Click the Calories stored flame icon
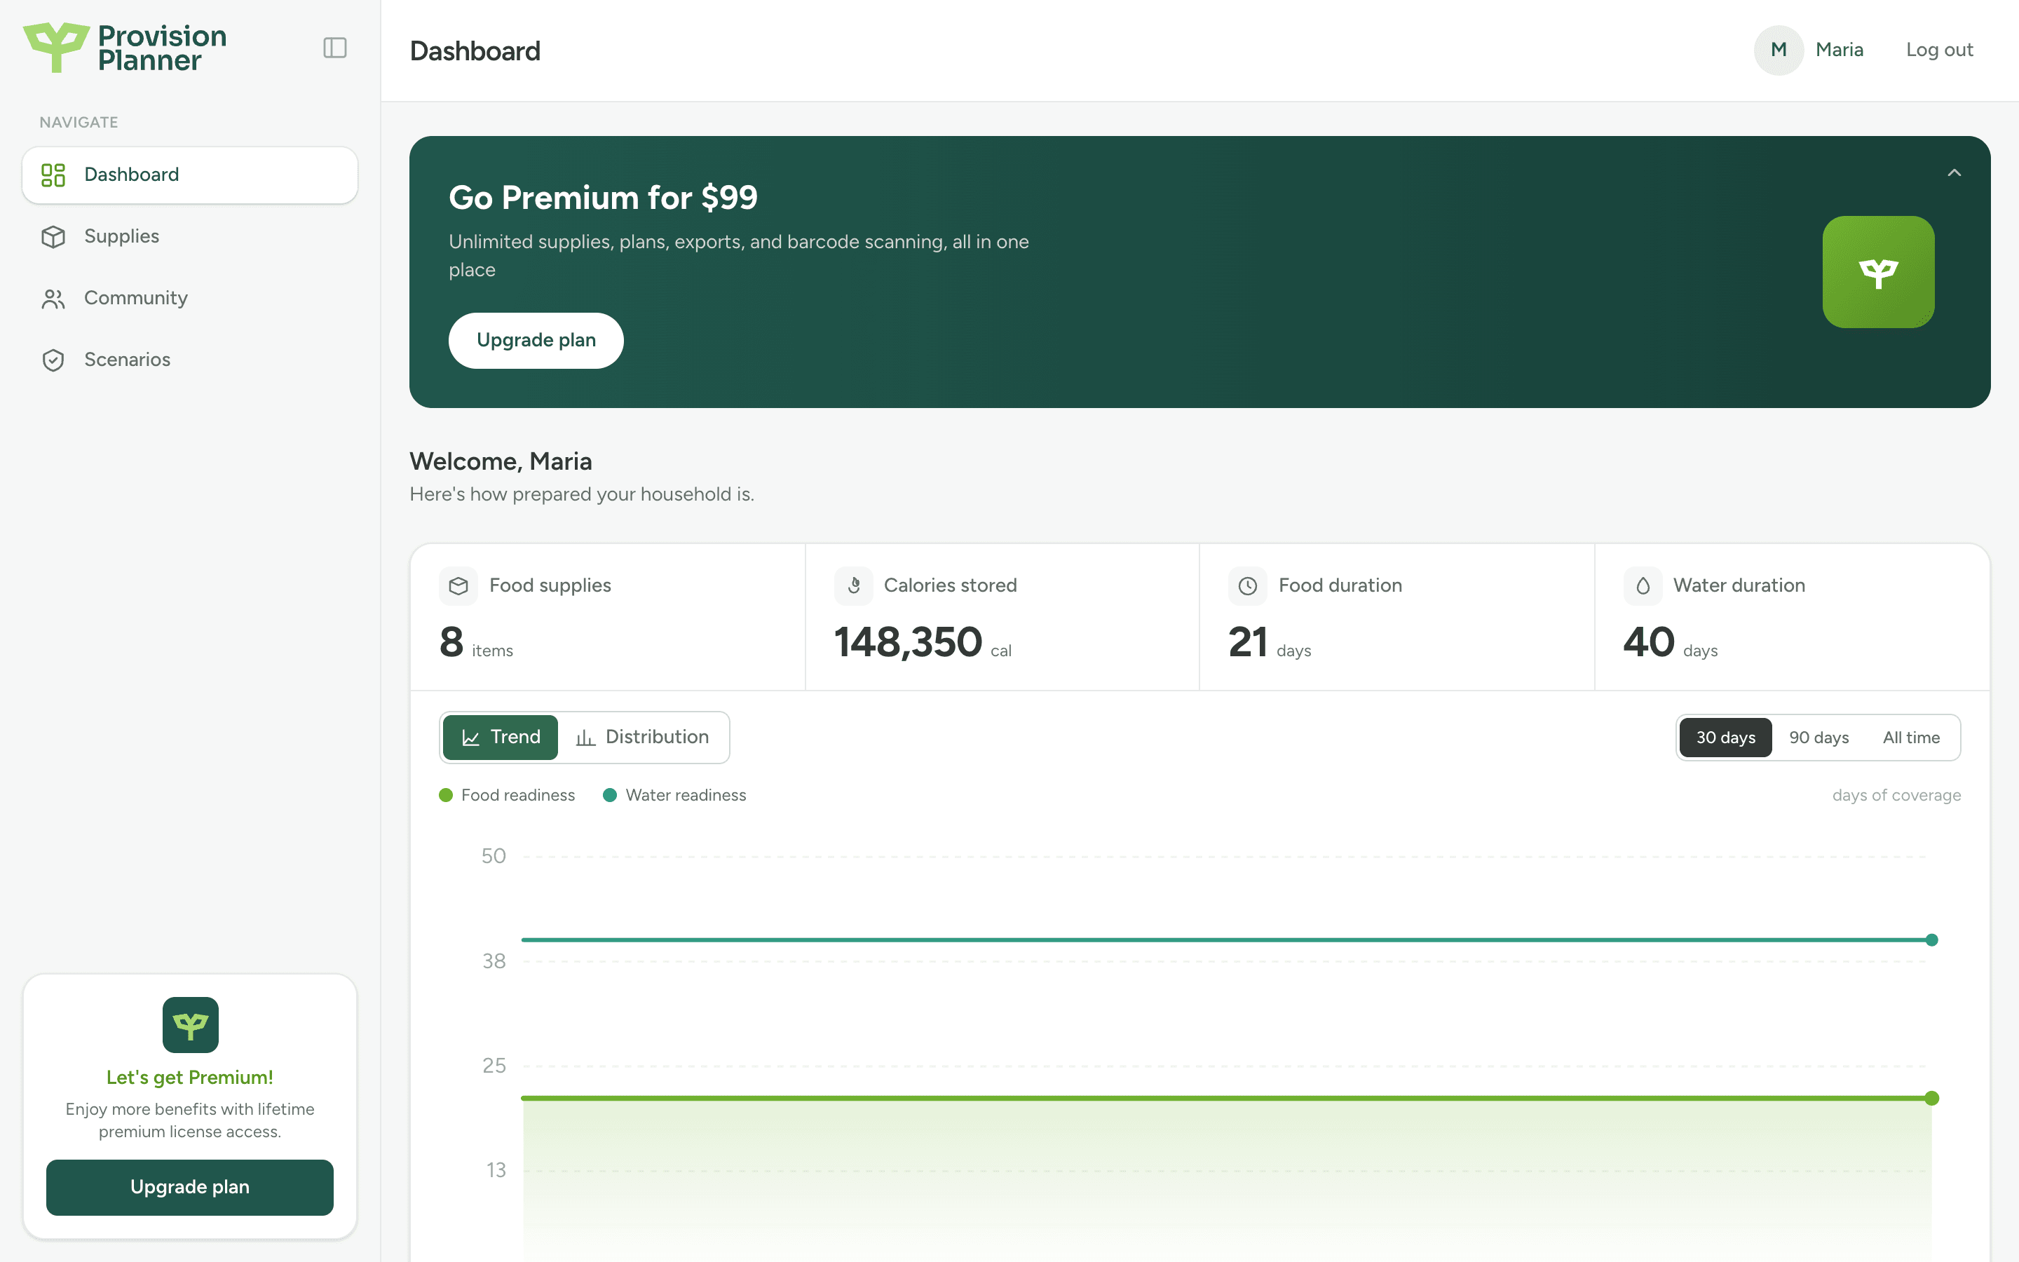The height and width of the screenshot is (1262, 2019). (x=852, y=586)
